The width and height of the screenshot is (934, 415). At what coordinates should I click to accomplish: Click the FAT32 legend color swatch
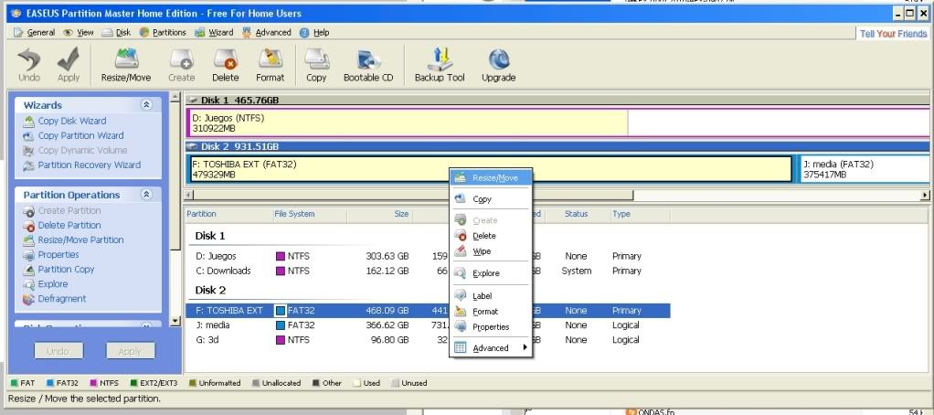click(50, 383)
